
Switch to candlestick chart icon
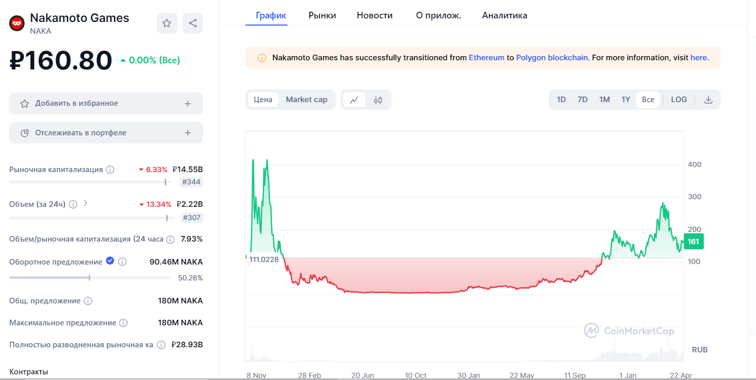378,100
